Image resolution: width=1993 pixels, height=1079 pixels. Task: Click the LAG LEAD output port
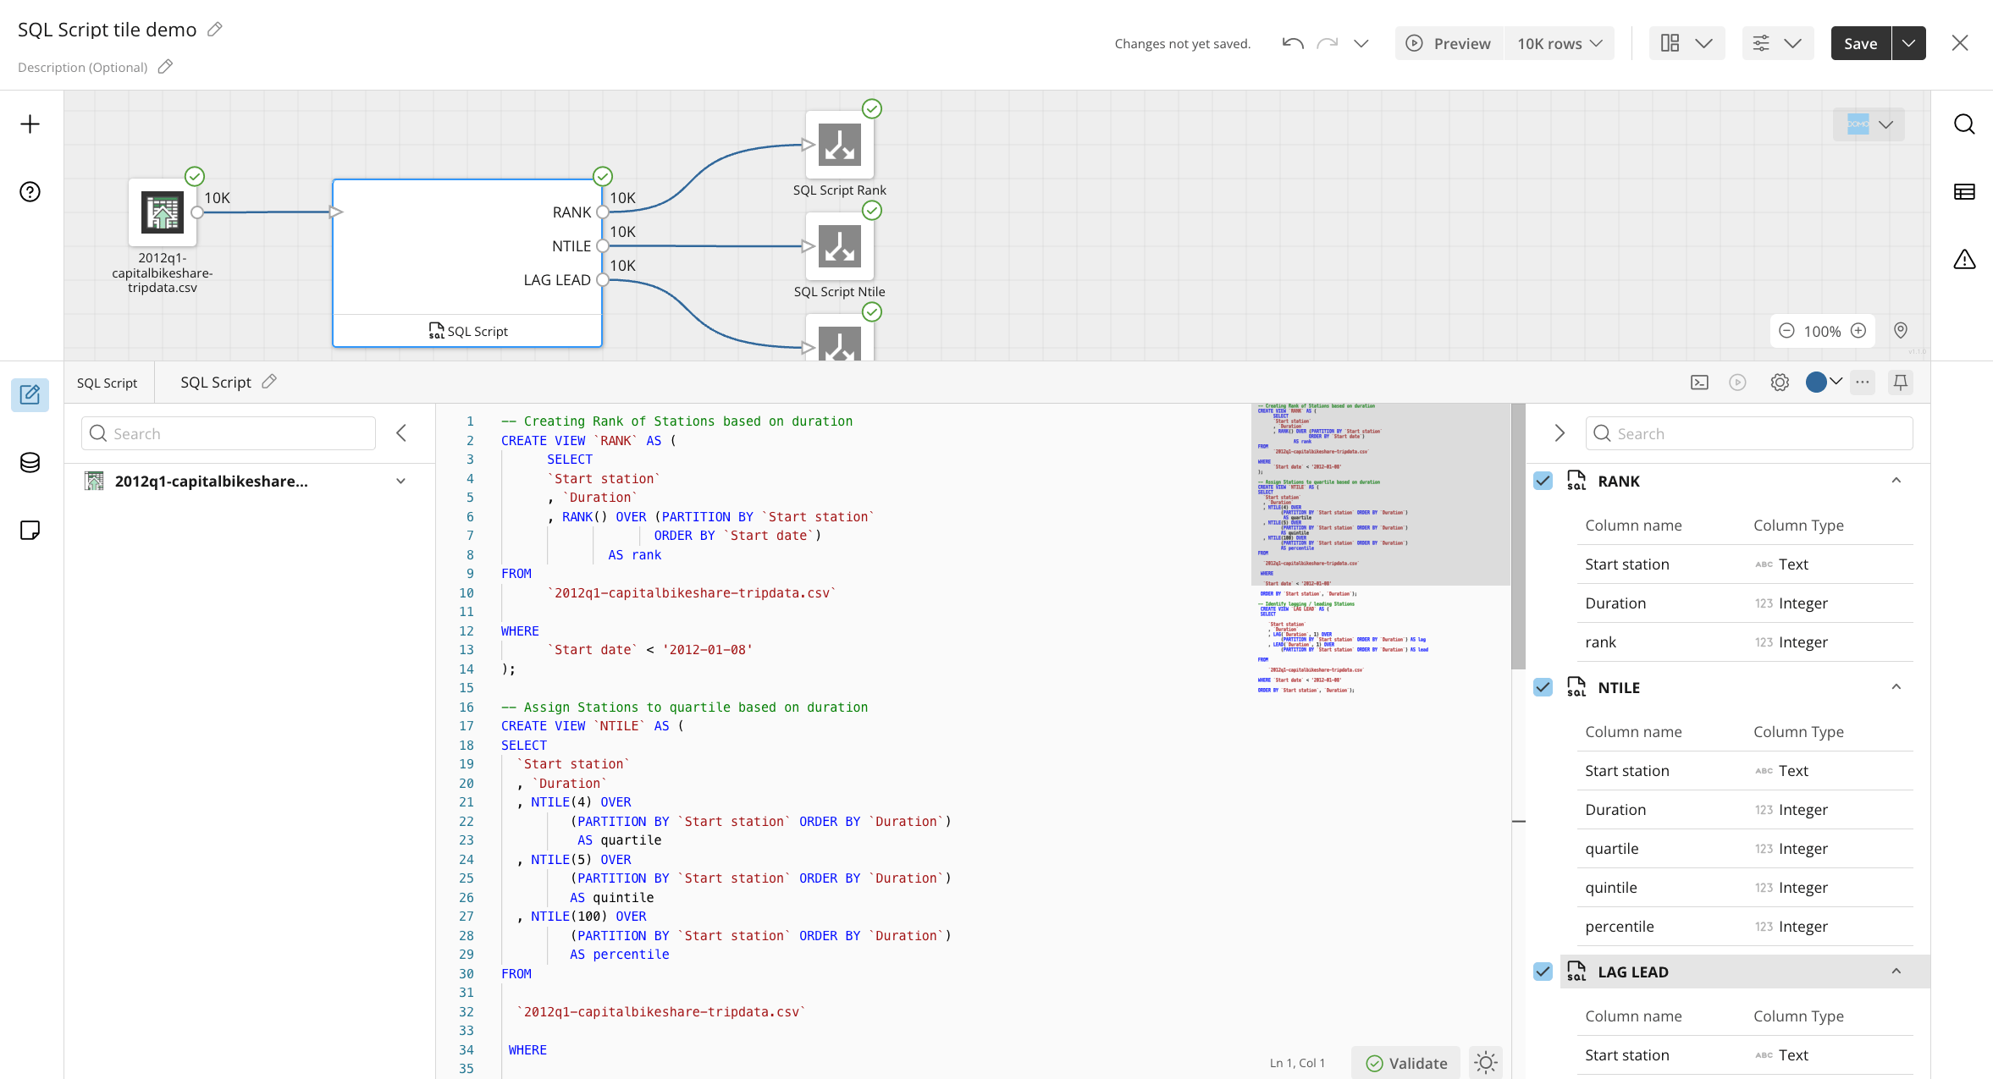(x=603, y=280)
